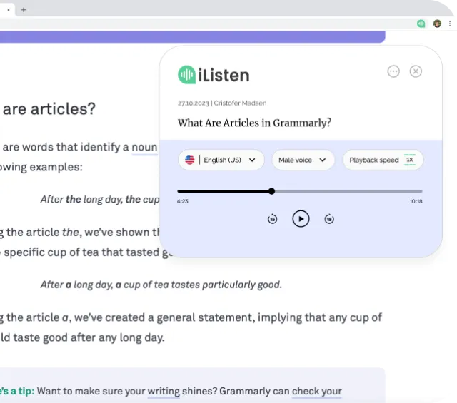Screen dimensions: 457x403
Task: Click the US flag icon in language selector
Action: click(x=189, y=160)
